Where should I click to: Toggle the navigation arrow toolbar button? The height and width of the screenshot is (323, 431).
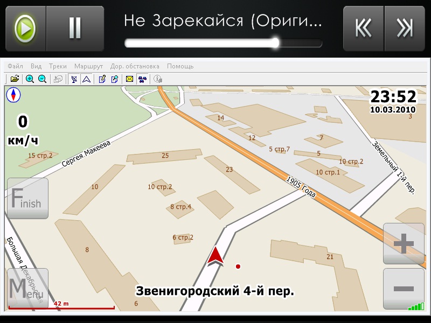point(86,79)
